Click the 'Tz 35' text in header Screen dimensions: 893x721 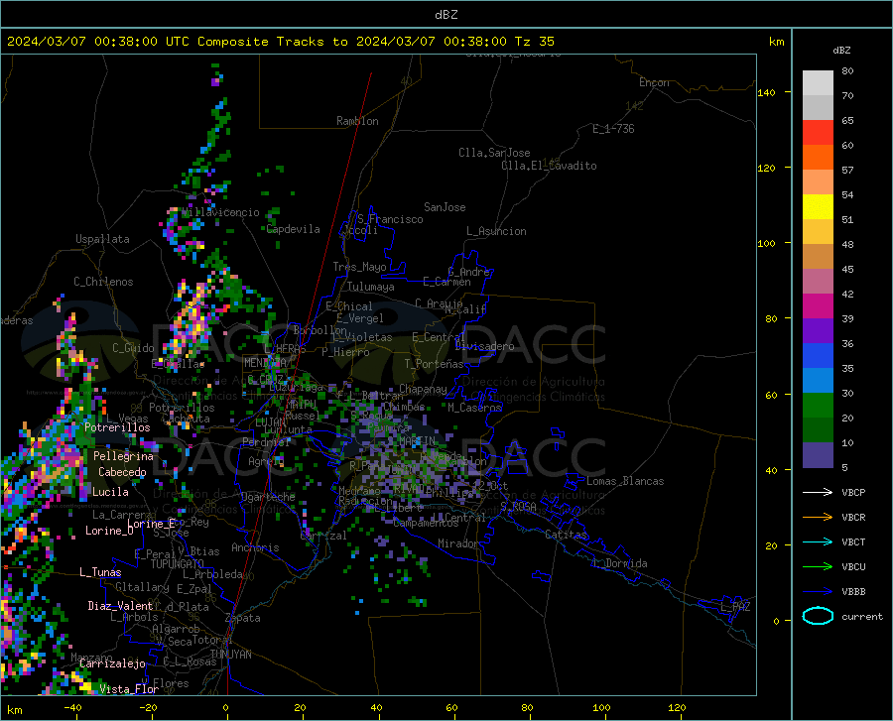point(535,42)
